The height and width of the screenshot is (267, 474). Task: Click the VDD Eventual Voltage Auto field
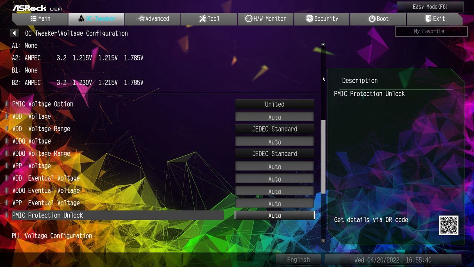click(275, 179)
